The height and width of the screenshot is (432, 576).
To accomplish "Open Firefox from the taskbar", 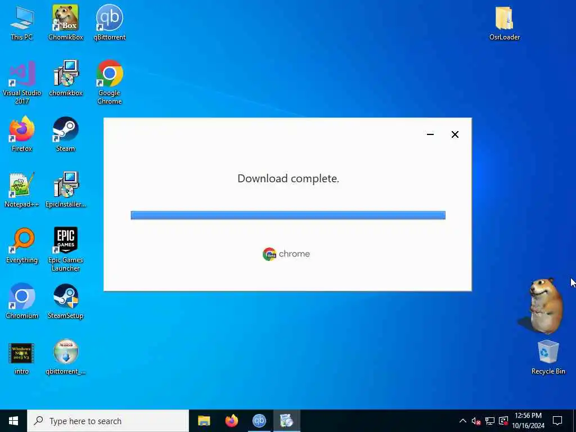I will pos(231,421).
